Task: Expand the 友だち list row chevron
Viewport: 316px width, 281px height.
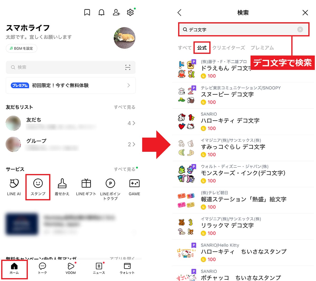Action: click(x=134, y=123)
